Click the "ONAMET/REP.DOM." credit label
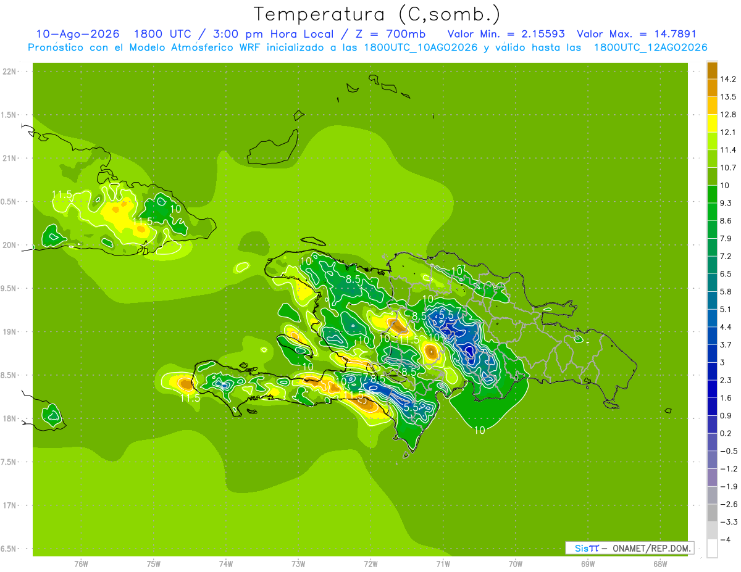The height and width of the screenshot is (572, 741). 652,548
